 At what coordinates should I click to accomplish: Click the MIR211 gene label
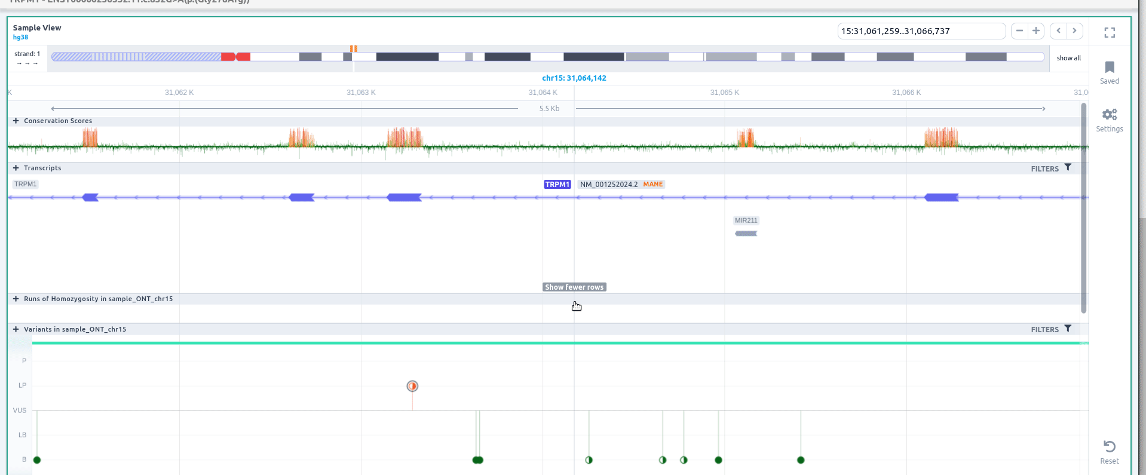[x=746, y=220]
